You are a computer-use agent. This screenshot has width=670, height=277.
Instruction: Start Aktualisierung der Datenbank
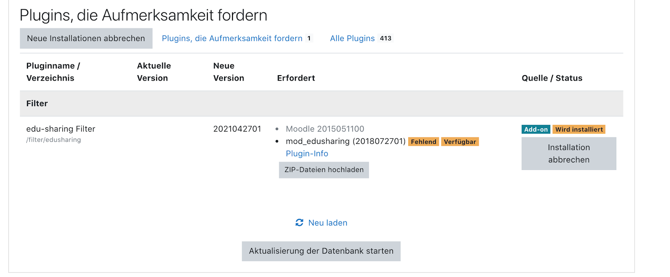tap(321, 251)
